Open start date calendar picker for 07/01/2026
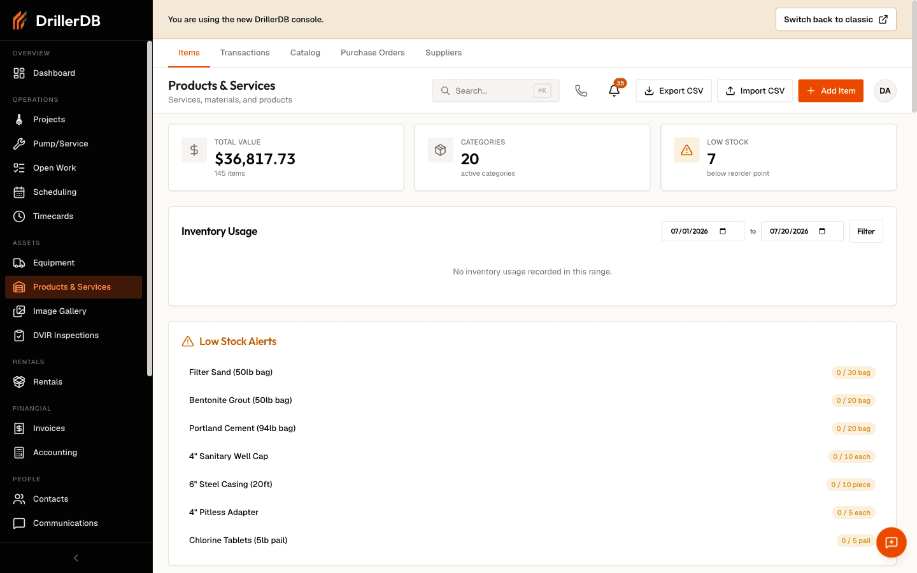Screen dimensions: 917x573 tap(723, 231)
